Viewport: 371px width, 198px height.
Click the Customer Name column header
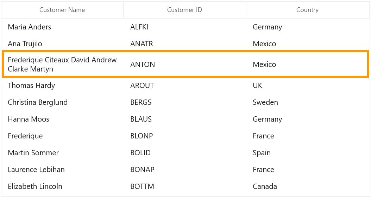coord(62,10)
